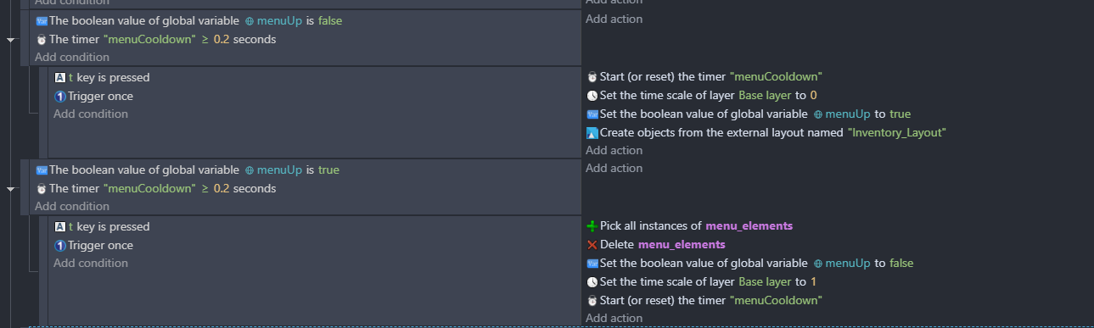Click Add action below the Create objects action
The image size is (1094, 328).
614,150
